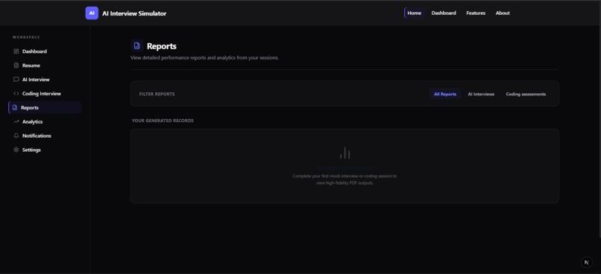Open the Next.js dev tools badge
This screenshot has width=601, height=274.
586,262
